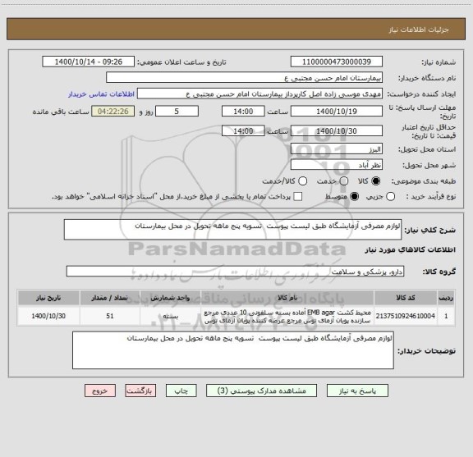This screenshot has width=473, height=457.
Task: Click the announcement date field 1400/10/14 - 09:26
Action: pos(89,62)
